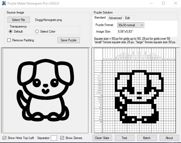Toggle Show Hints Top/Left checkbox

coord(5,138)
